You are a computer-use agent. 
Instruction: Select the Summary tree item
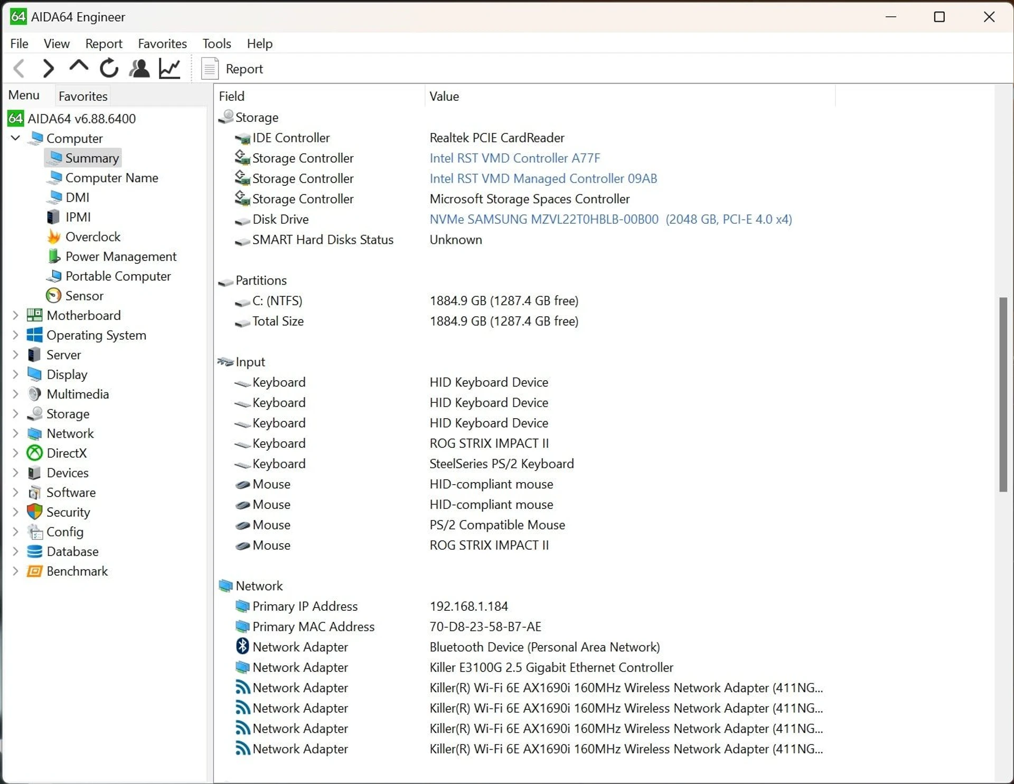83,158
